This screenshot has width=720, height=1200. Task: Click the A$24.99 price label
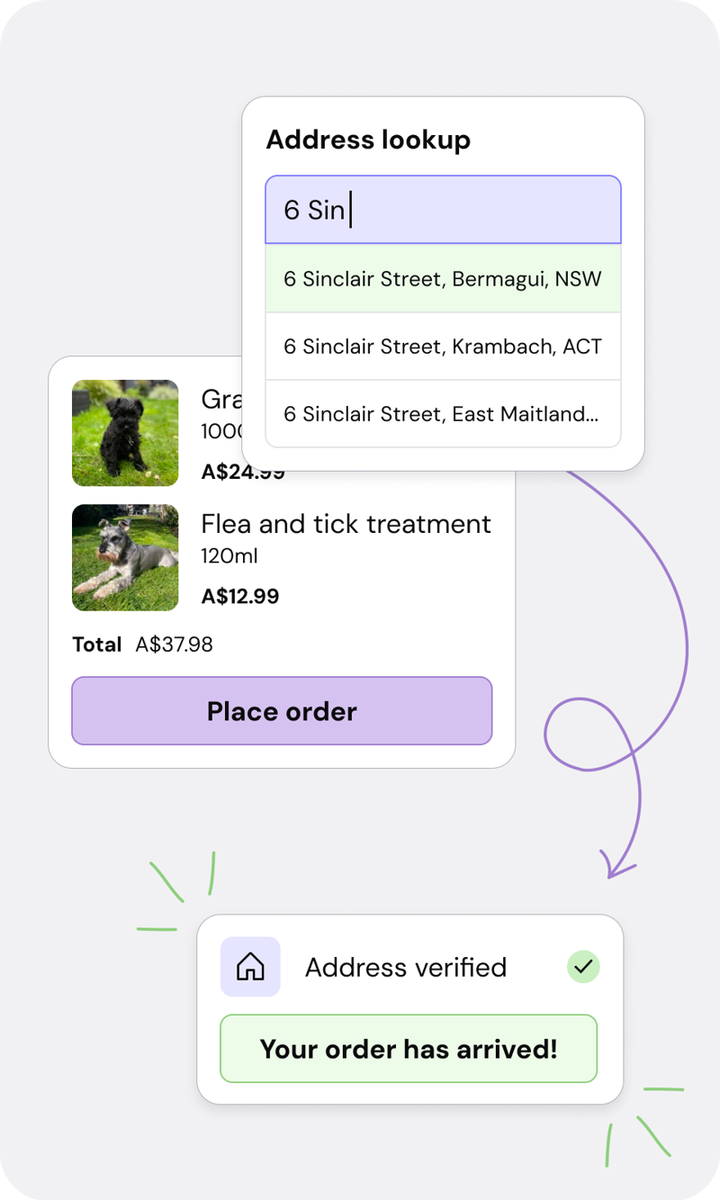pyautogui.click(x=240, y=470)
